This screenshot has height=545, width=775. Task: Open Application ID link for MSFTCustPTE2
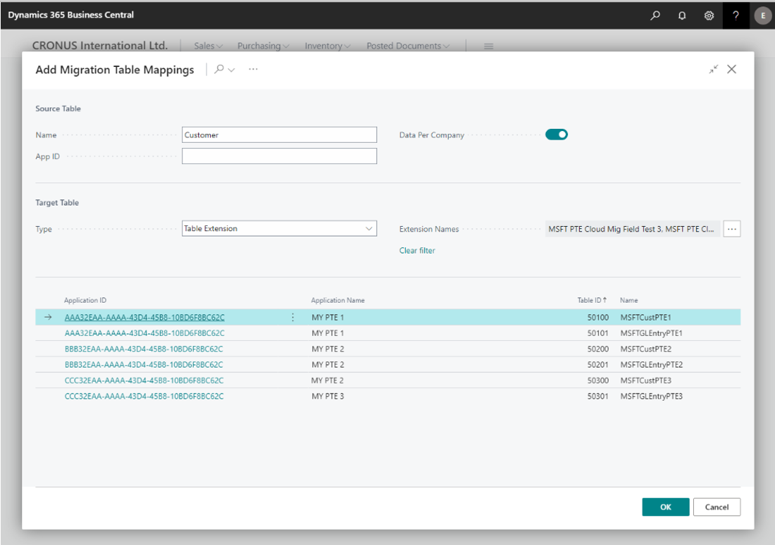point(144,349)
